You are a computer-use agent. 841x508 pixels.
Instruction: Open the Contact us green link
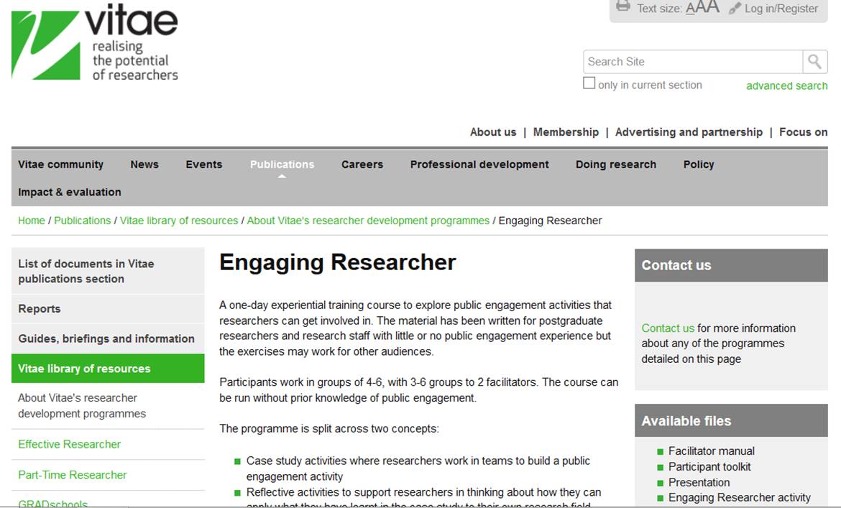(x=668, y=328)
